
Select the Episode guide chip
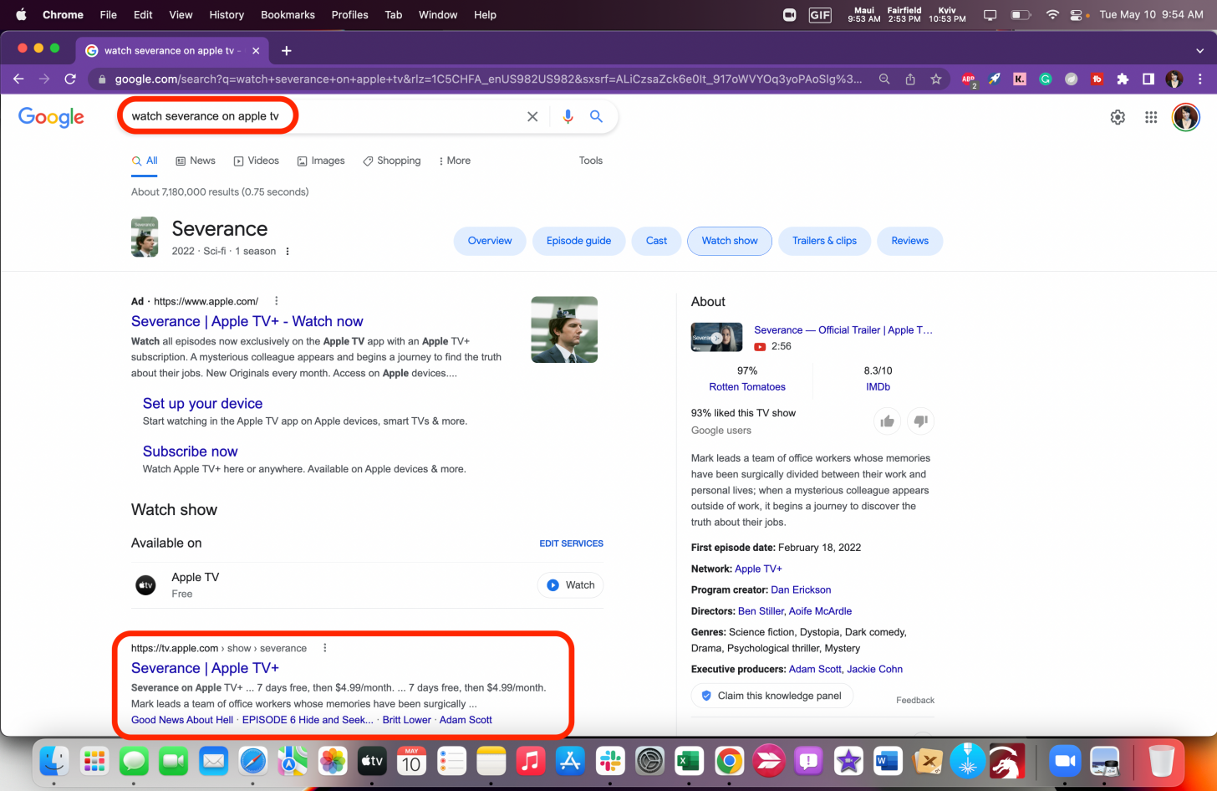(578, 241)
